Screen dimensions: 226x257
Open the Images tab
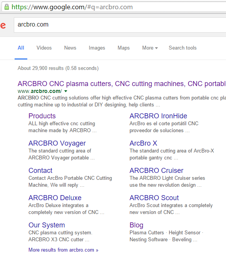point(97,48)
